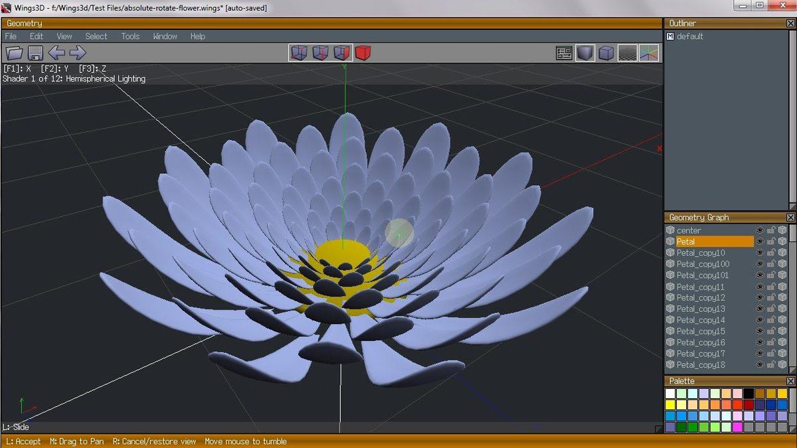Open a file using the folder toolbar icon
797x448 pixels.
click(13, 54)
